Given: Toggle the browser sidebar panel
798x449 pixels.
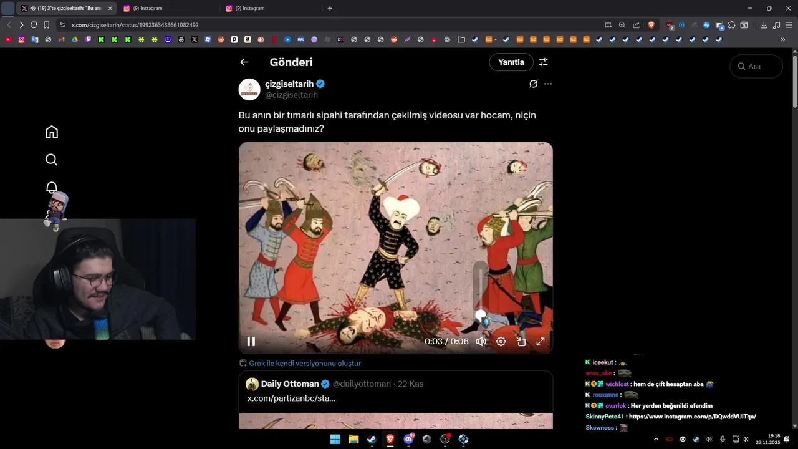Looking at the screenshot, I should [x=744, y=25].
